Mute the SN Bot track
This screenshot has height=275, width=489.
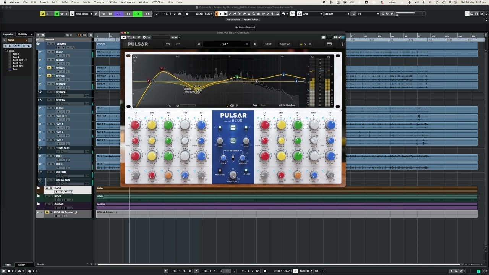pos(49,68)
